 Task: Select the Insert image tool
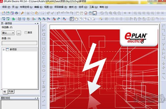pos(44,87)
